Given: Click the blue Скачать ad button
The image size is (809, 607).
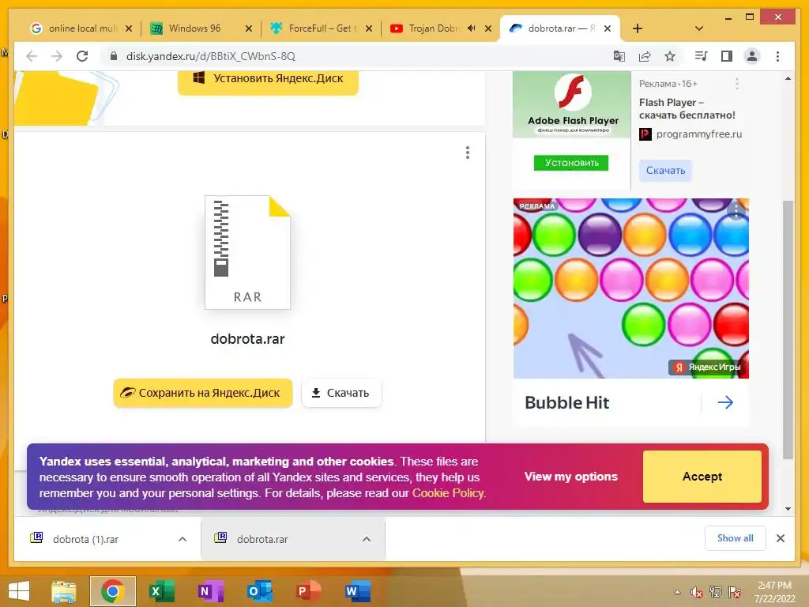Looking at the screenshot, I should point(665,171).
